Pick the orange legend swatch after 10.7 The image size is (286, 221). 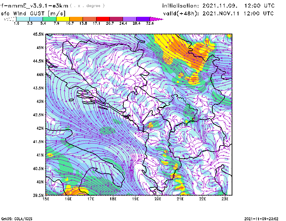tap(76, 19)
